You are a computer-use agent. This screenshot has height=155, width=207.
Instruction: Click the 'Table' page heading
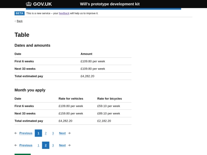click(x=22, y=35)
